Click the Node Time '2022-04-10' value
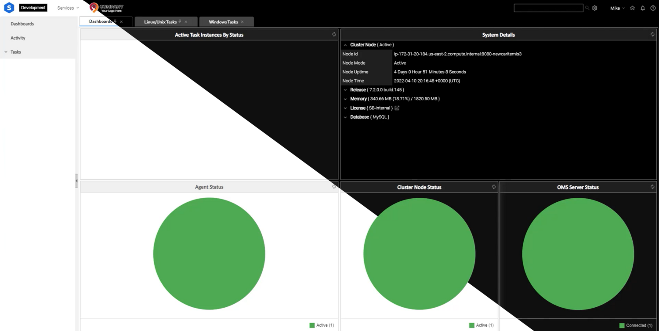The image size is (659, 331). tap(427, 81)
